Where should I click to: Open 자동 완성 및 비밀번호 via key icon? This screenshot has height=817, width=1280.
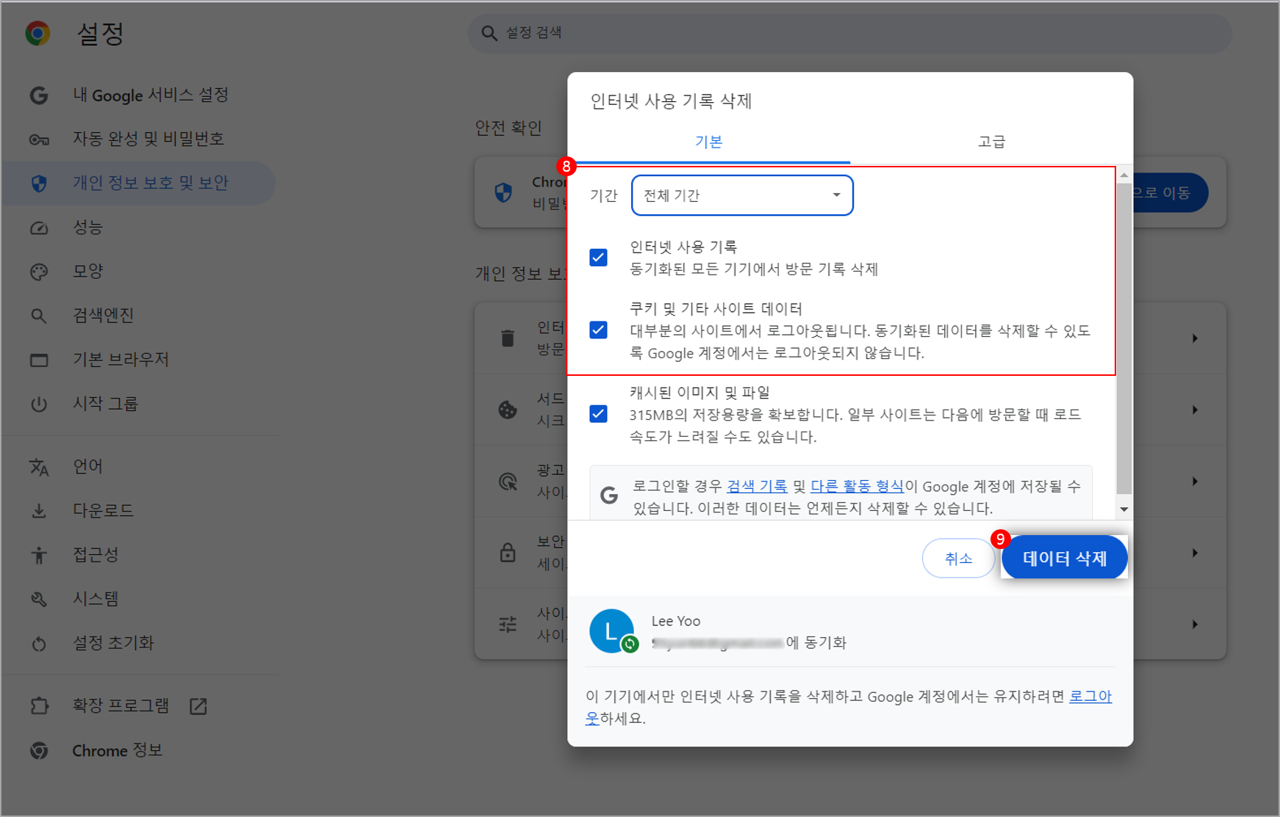pos(38,139)
